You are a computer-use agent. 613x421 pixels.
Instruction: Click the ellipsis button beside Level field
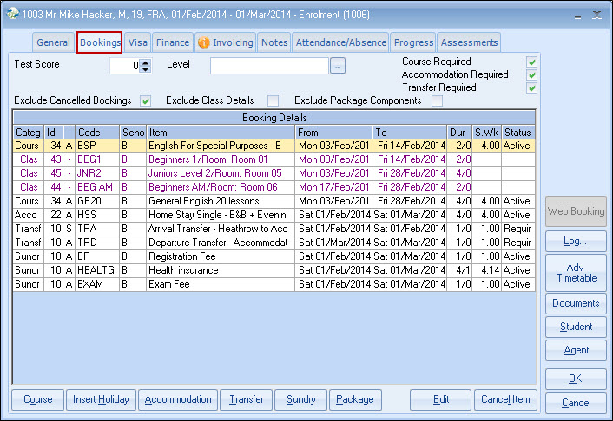pyautogui.click(x=338, y=65)
